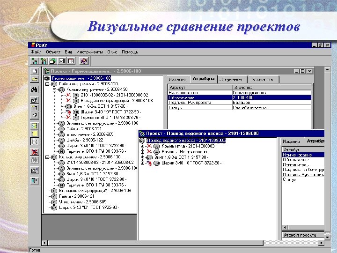The height and width of the screenshot is (253, 337).
Task: Click the project tree view icon in top toolbar
Action: click(34, 61)
